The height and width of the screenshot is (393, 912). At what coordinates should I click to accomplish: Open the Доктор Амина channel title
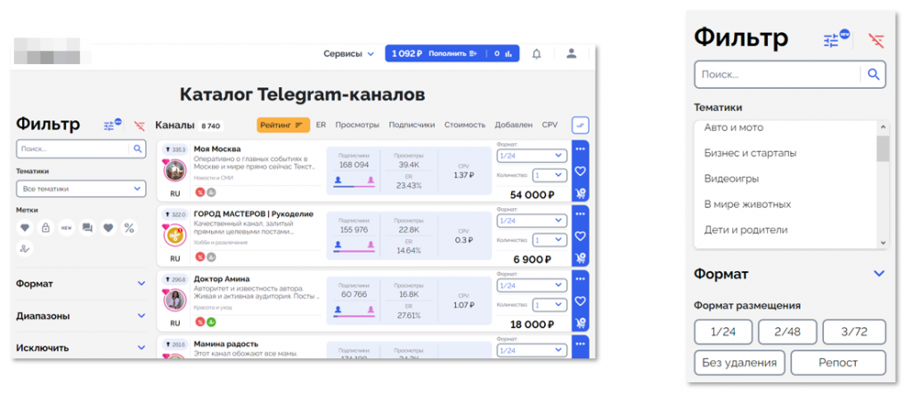click(222, 279)
